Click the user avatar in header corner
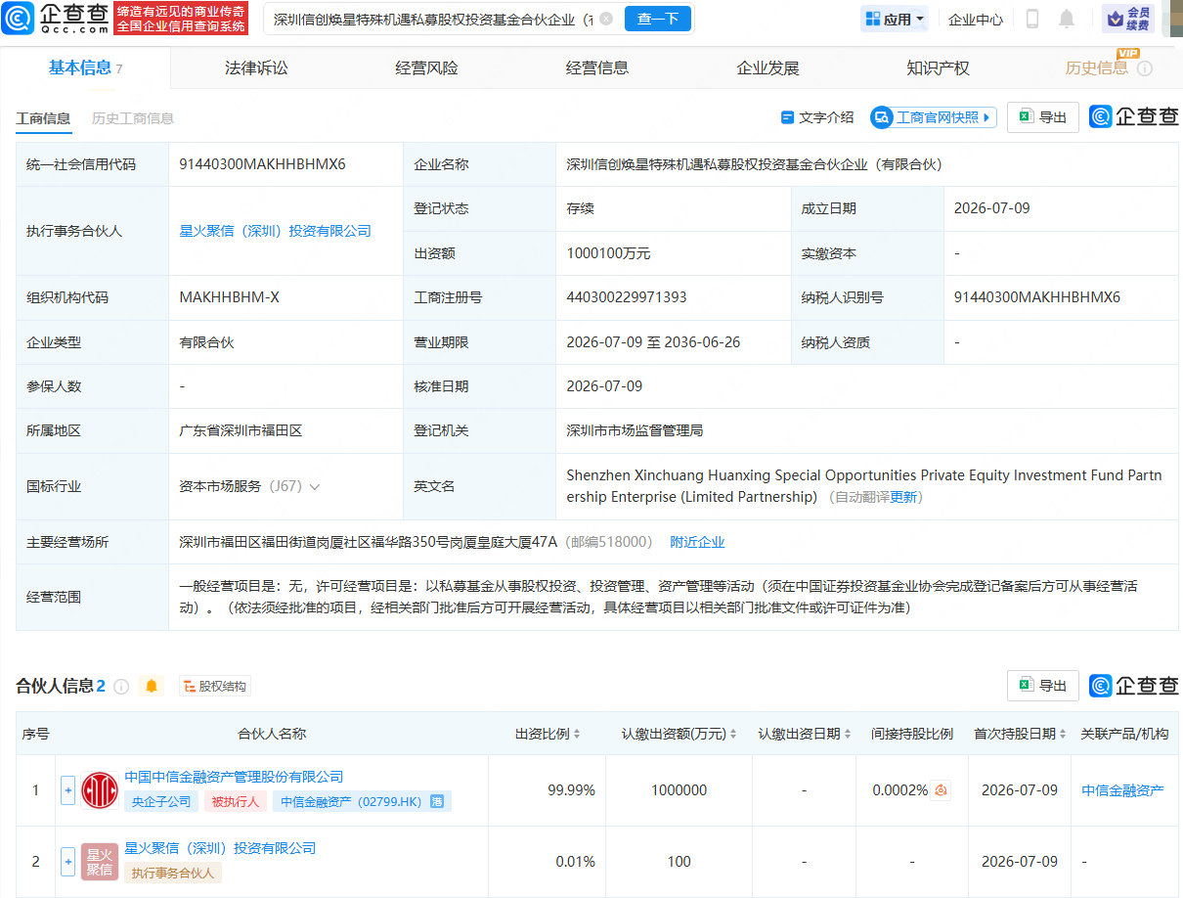 click(x=1172, y=19)
